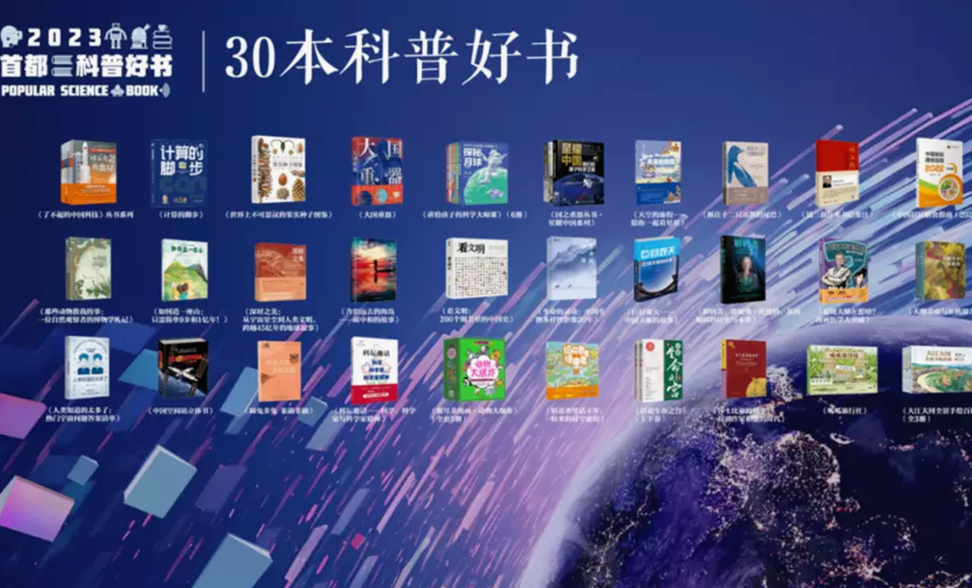The image size is (972, 588).
Task: Open the space station pop-up book cover
Action: click(182, 369)
